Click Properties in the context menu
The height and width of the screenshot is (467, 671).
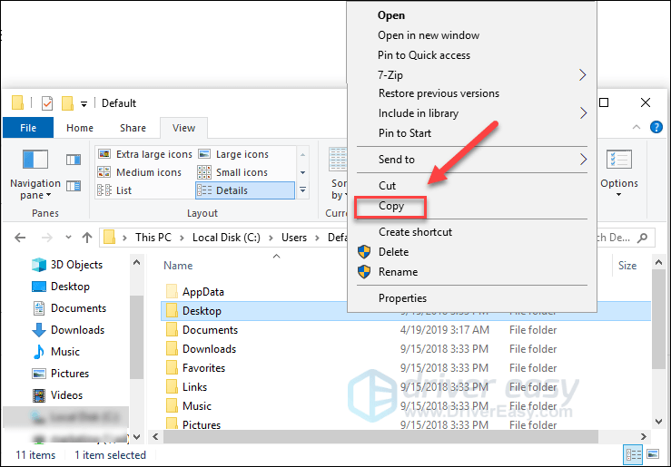(402, 298)
